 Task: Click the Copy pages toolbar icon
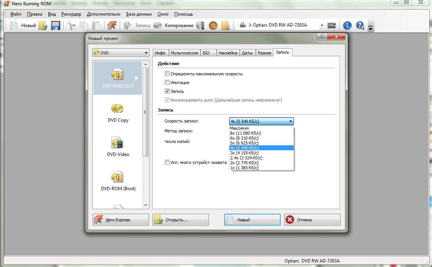pos(84,25)
